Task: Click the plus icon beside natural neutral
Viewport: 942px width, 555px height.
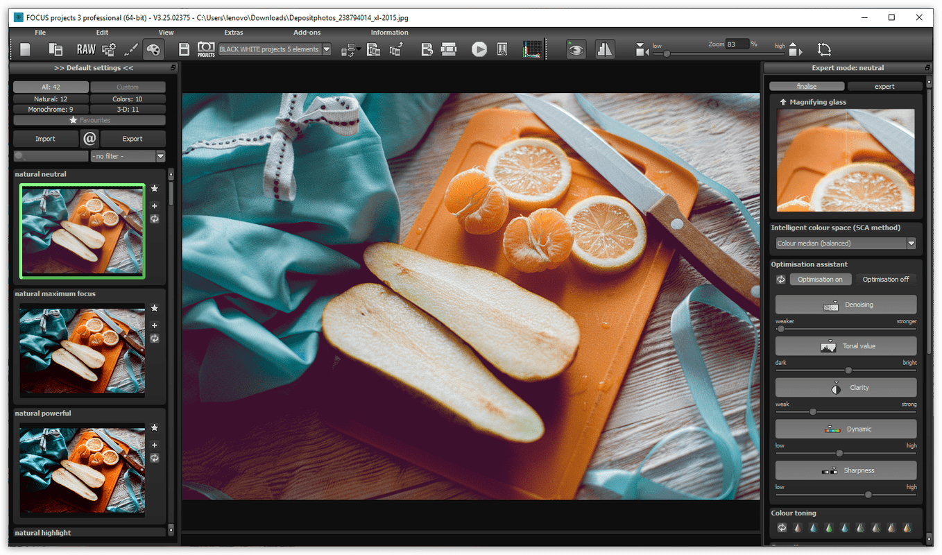Action: tap(154, 205)
